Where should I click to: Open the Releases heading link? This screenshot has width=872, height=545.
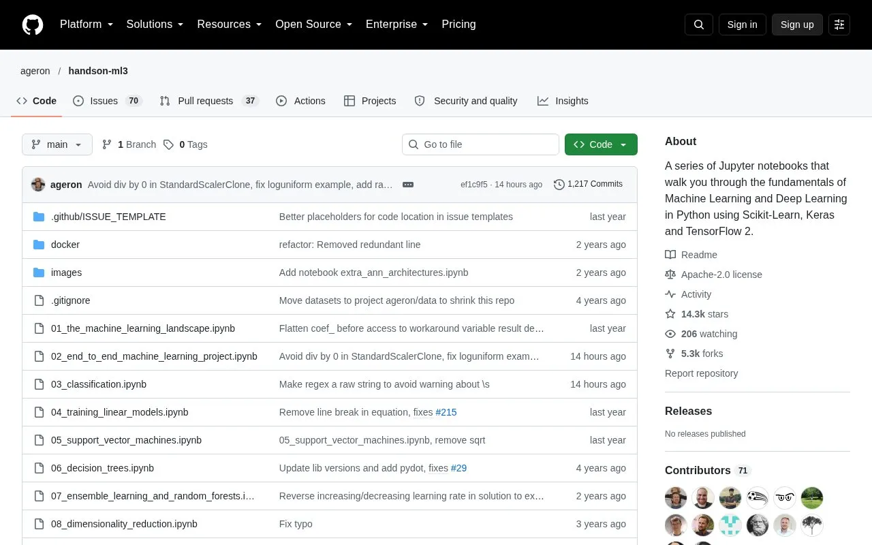(688, 411)
